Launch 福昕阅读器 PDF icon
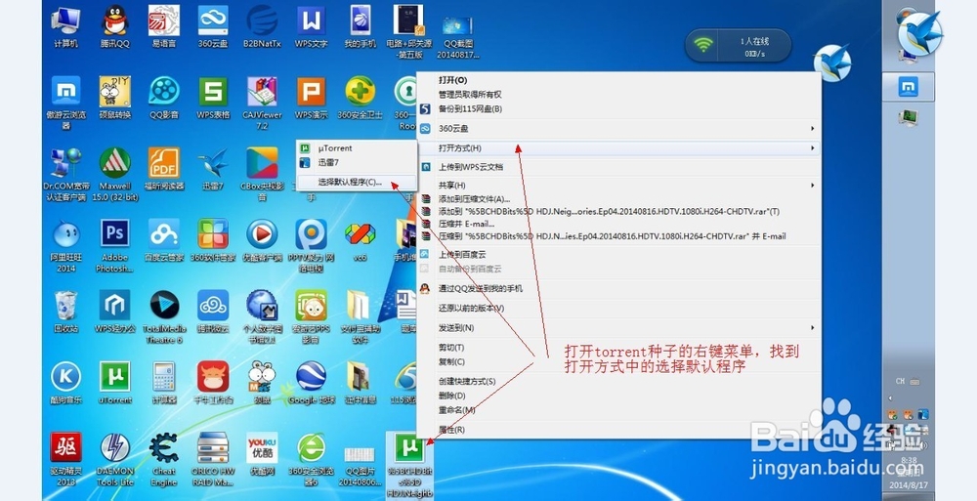The height and width of the screenshot is (501, 977). tap(164, 169)
